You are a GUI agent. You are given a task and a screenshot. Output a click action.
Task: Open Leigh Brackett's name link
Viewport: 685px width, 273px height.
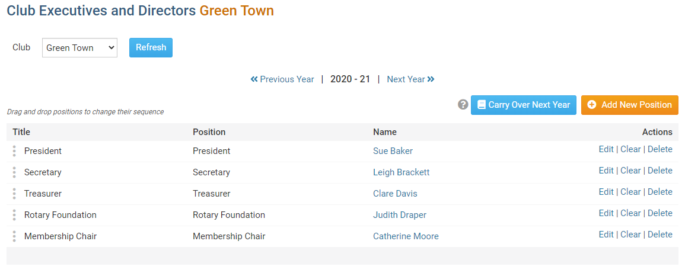point(401,172)
